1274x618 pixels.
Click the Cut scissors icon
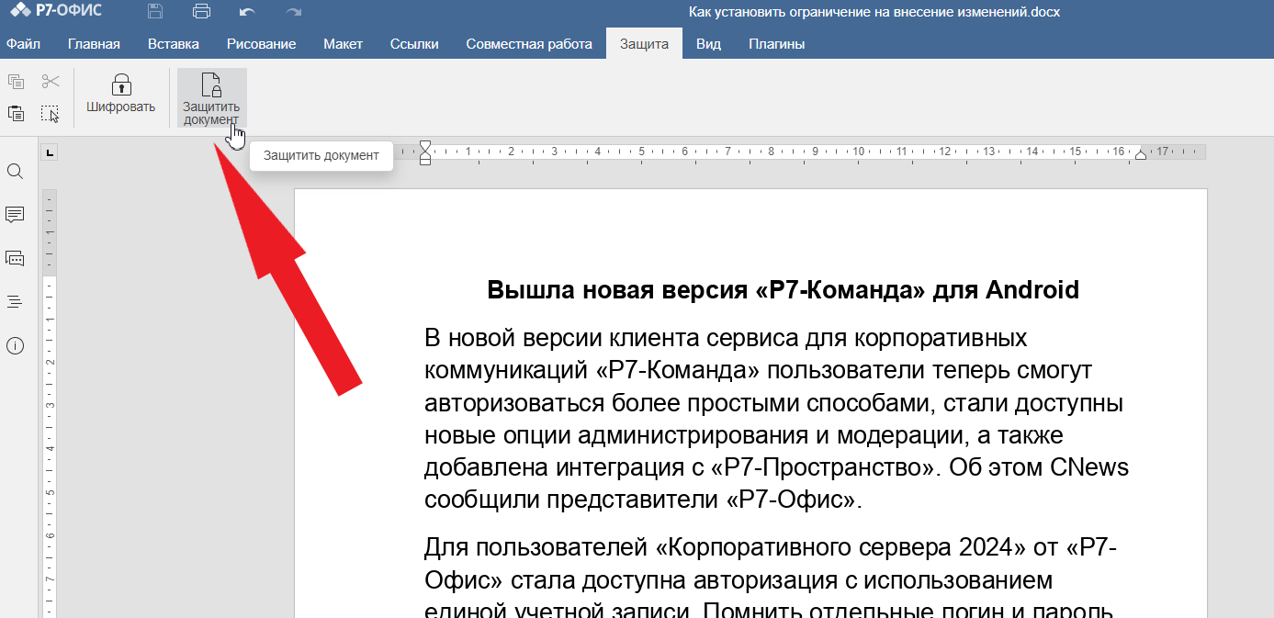coord(50,82)
